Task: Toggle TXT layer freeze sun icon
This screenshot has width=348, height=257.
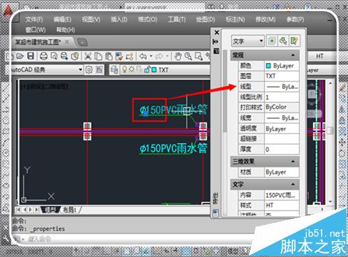Action: [132, 69]
